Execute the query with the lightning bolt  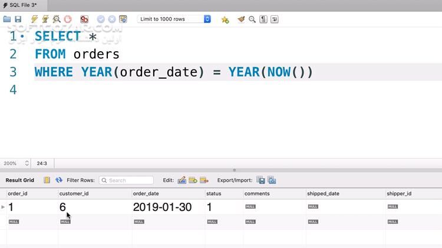(x=35, y=19)
